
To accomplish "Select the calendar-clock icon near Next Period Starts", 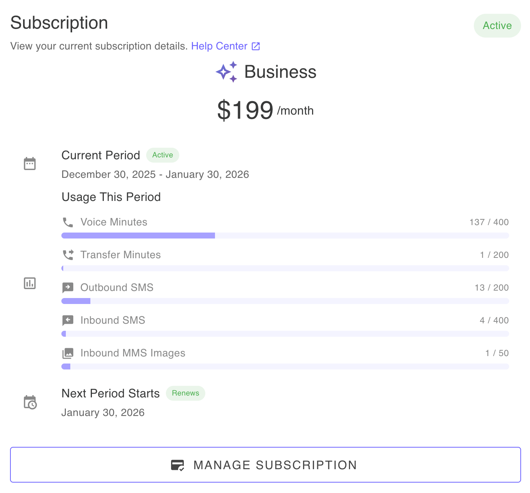I will (x=30, y=402).
